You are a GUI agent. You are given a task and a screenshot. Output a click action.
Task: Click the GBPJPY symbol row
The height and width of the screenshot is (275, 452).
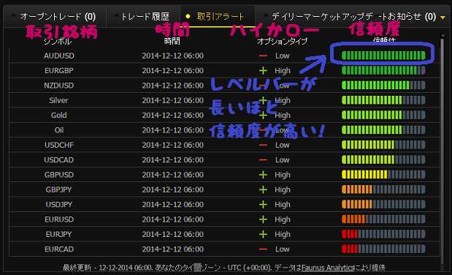[224, 189]
